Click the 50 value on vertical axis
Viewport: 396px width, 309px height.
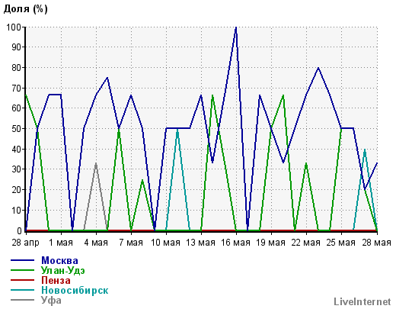click(18, 129)
